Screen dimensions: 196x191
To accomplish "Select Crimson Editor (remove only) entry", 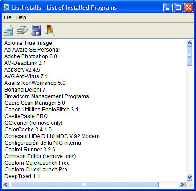I will [x=40, y=156].
